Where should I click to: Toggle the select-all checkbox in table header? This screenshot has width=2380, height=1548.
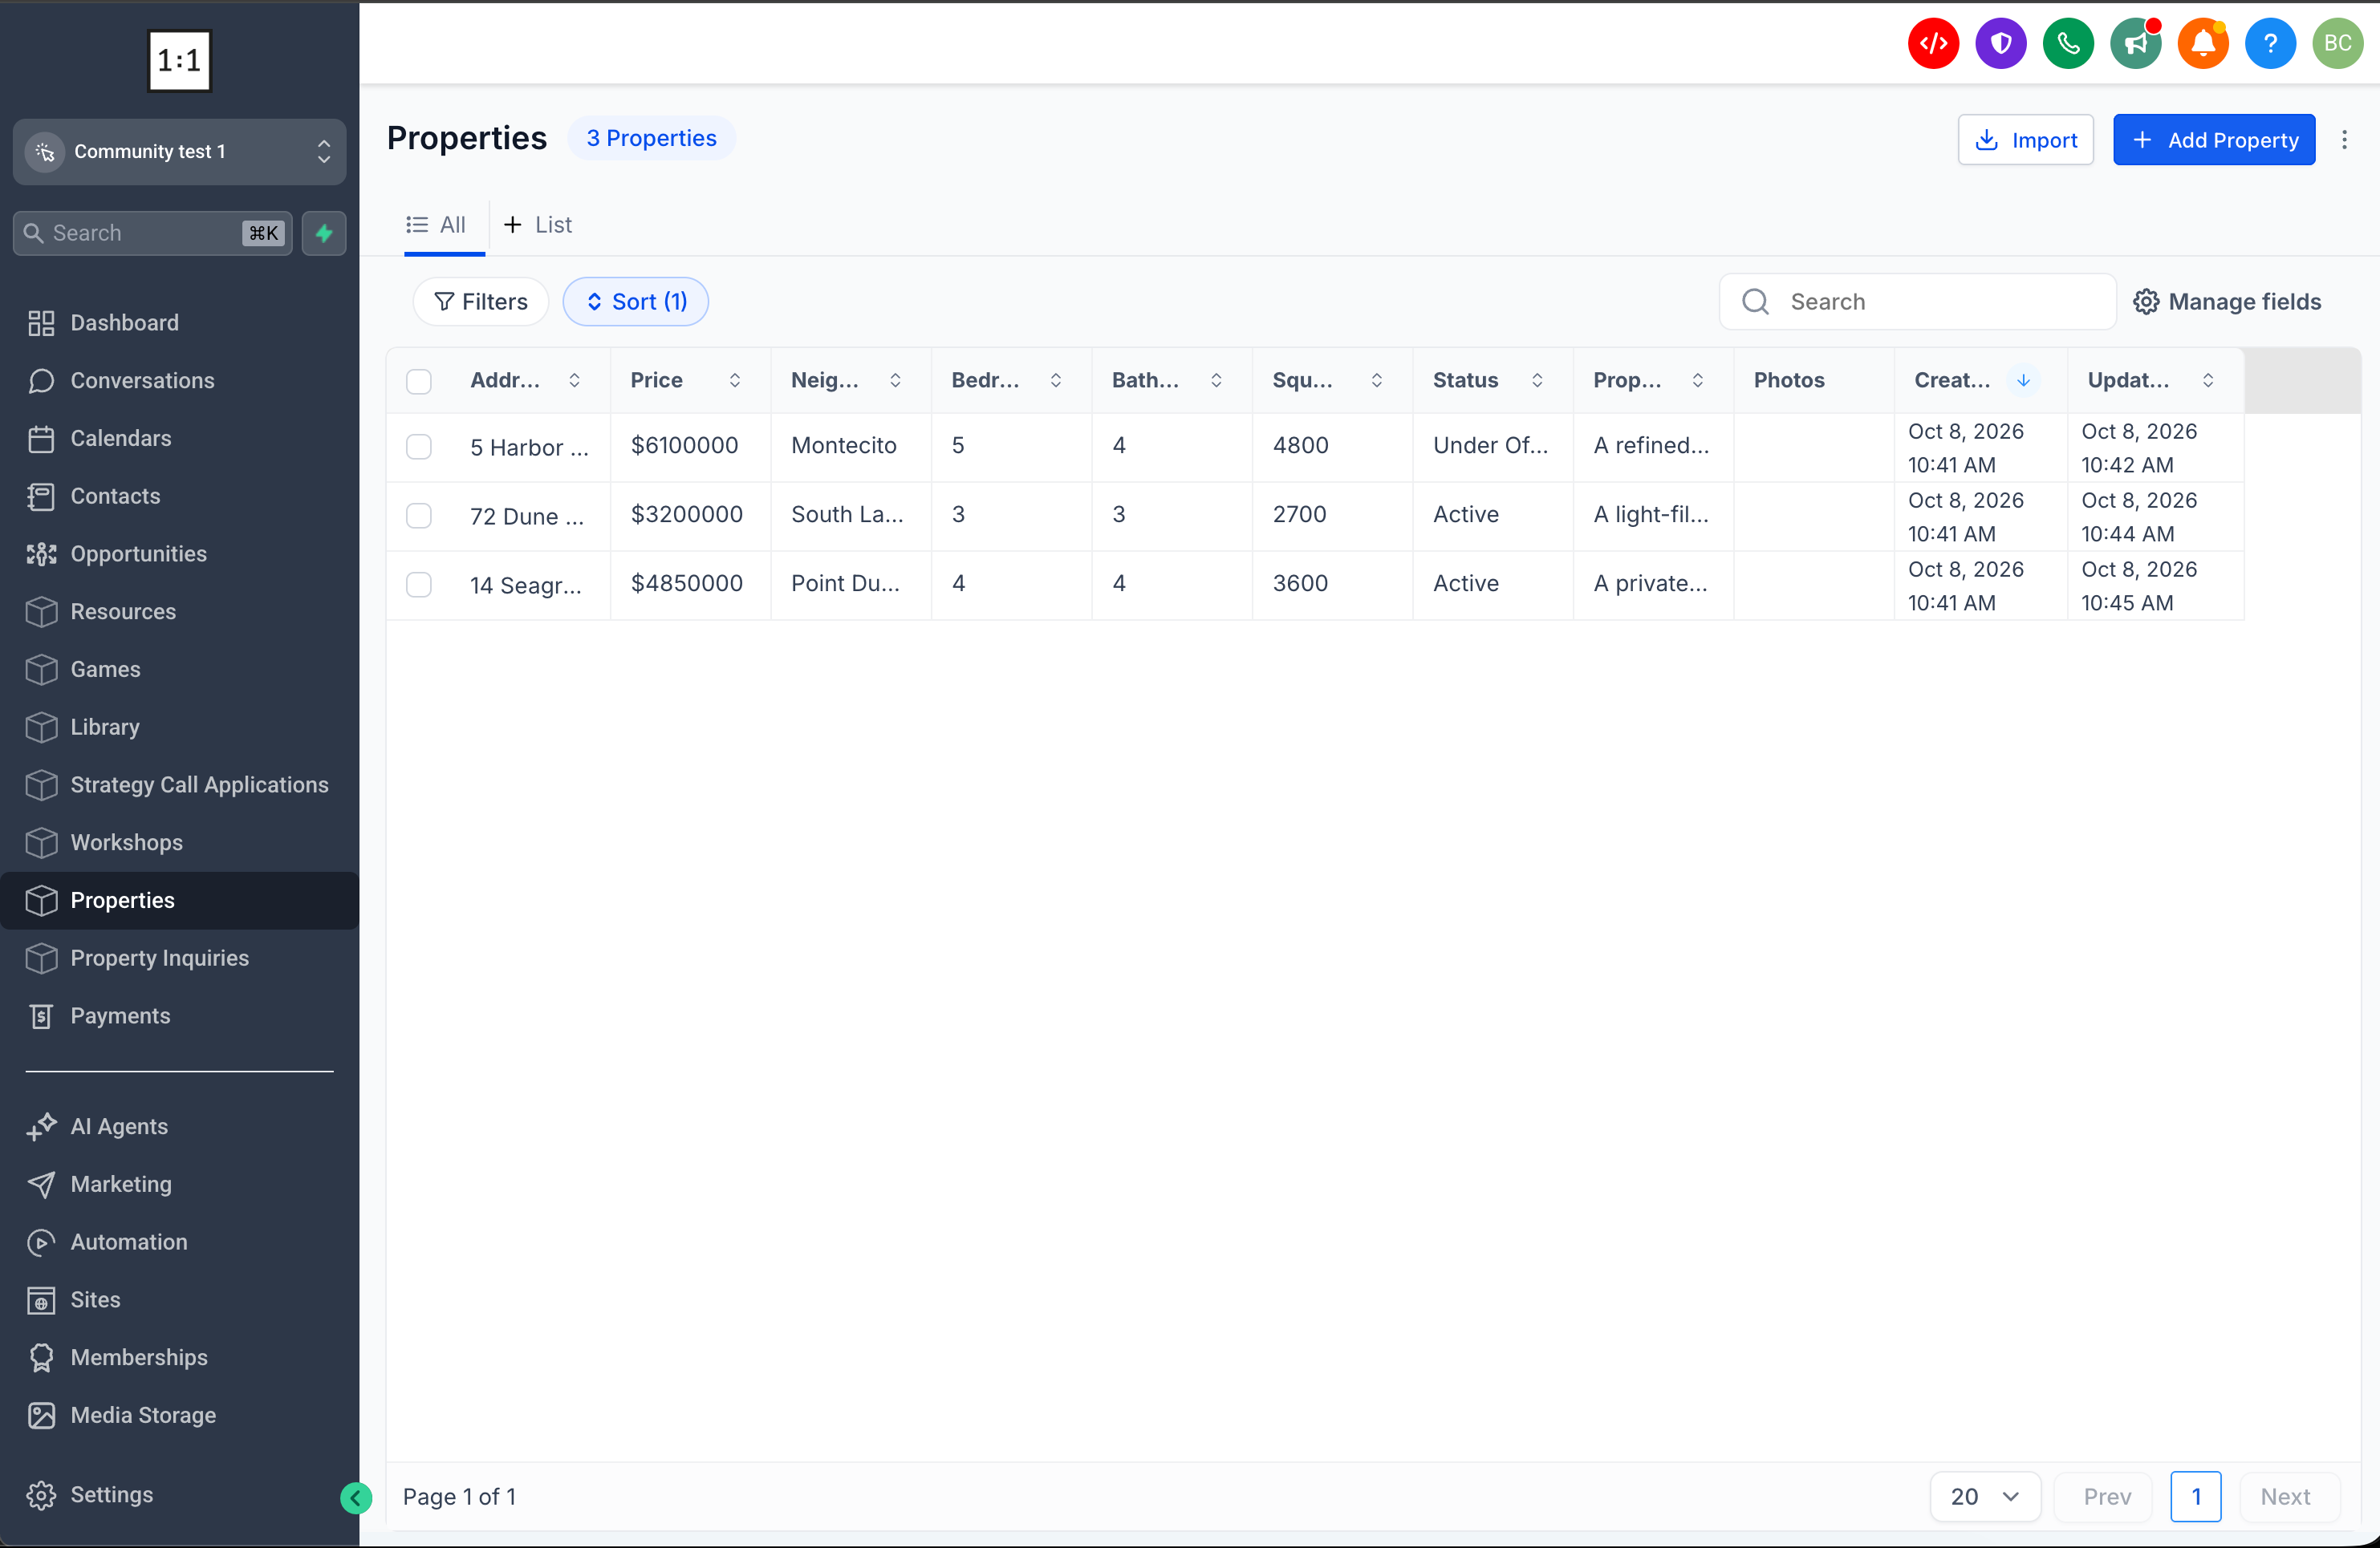(x=419, y=381)
